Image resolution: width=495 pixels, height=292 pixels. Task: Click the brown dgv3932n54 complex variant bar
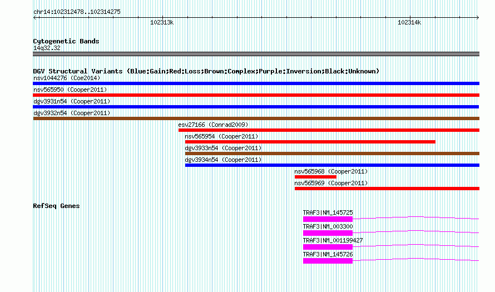[256, 118]
